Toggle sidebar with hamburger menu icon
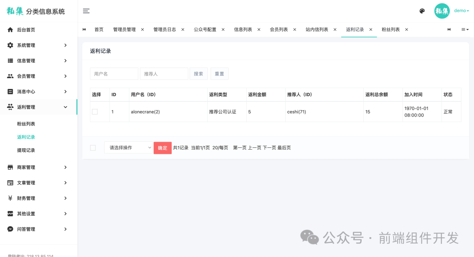474x257 pixels. (86, 11)
